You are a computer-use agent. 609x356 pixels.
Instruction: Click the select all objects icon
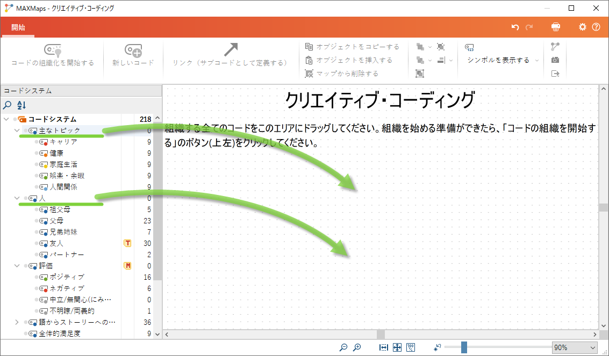coord(441,47)
